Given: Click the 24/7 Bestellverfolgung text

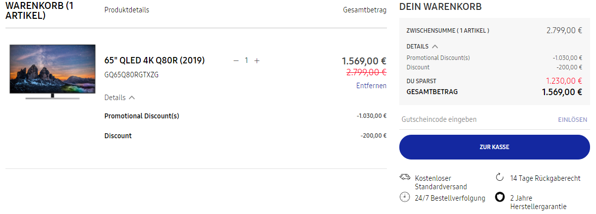Looking at the screenshot, I should pos(450,198).
